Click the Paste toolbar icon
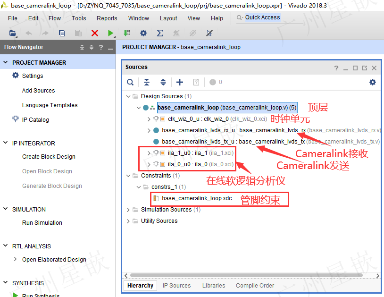Screen dimensions: 384x297 [78, 33]
